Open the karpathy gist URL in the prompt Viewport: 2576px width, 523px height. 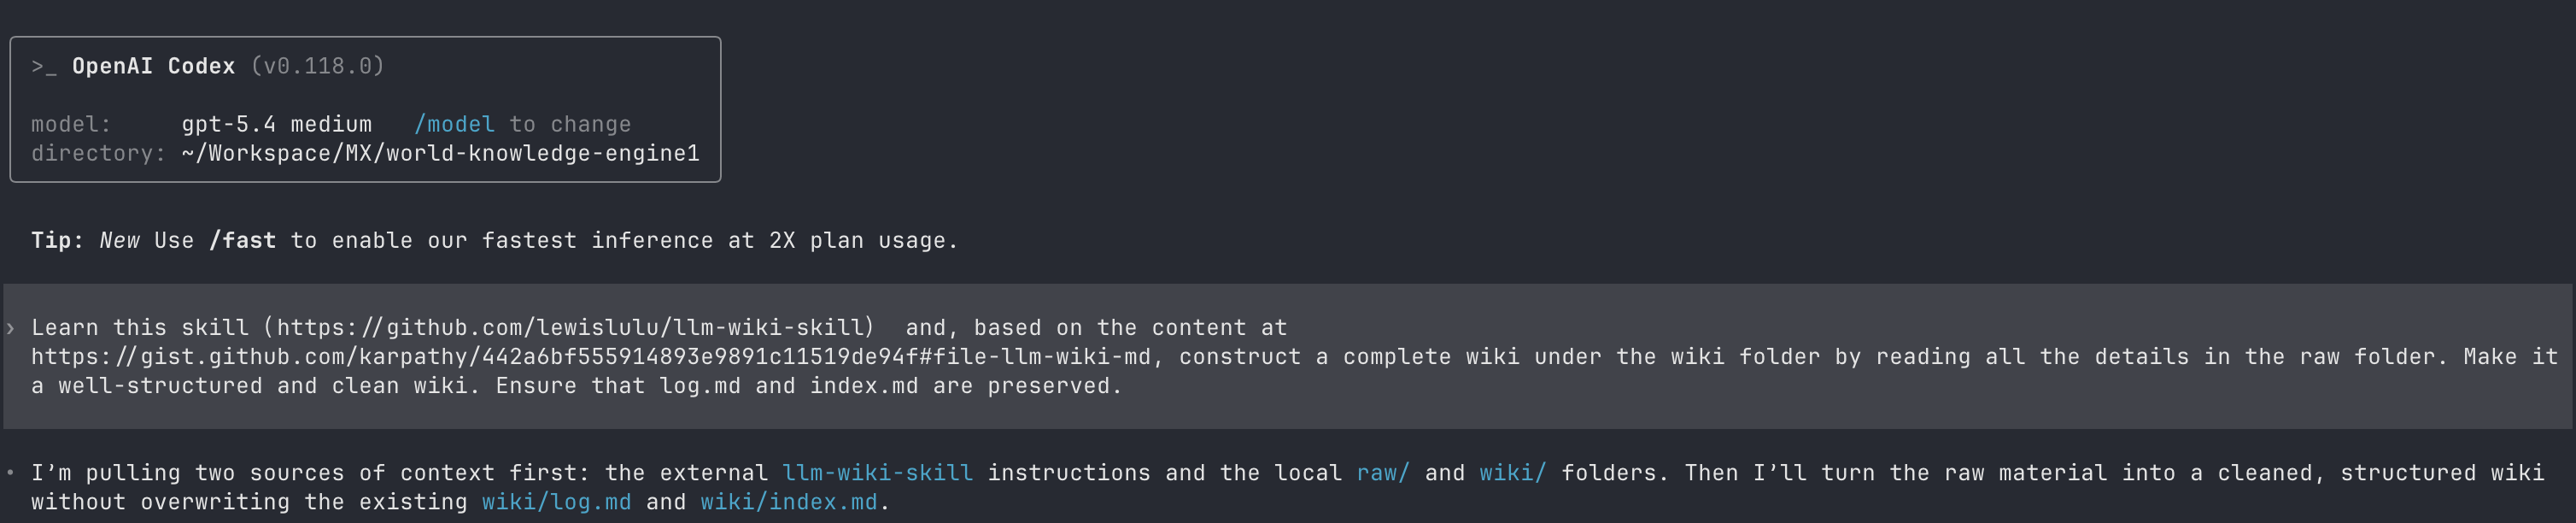pyautogui.click(x=590, y=357)
